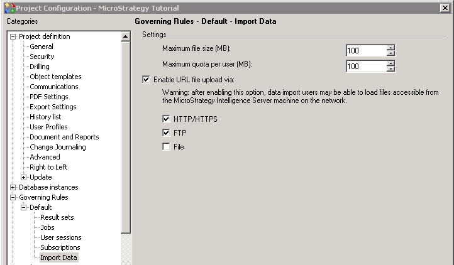Open the Change Journaling category
The width and height of the screenshot is (454, 265).
click(x=57, y=147)
